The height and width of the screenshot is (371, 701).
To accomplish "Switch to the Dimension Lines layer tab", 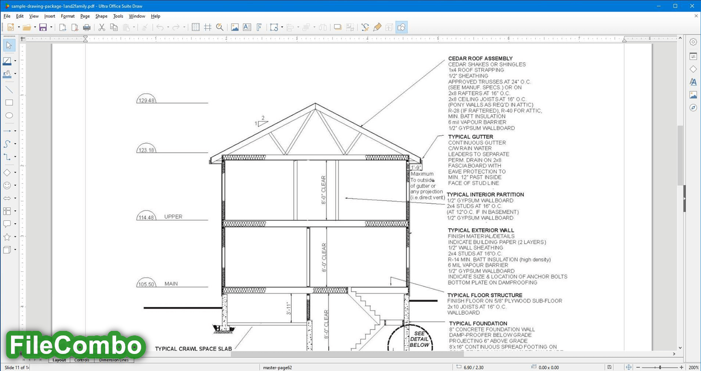I will coord(114,360).
